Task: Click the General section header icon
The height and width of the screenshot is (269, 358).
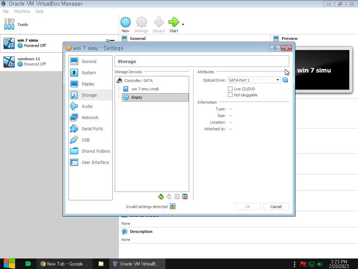Action: click(124, 39)
